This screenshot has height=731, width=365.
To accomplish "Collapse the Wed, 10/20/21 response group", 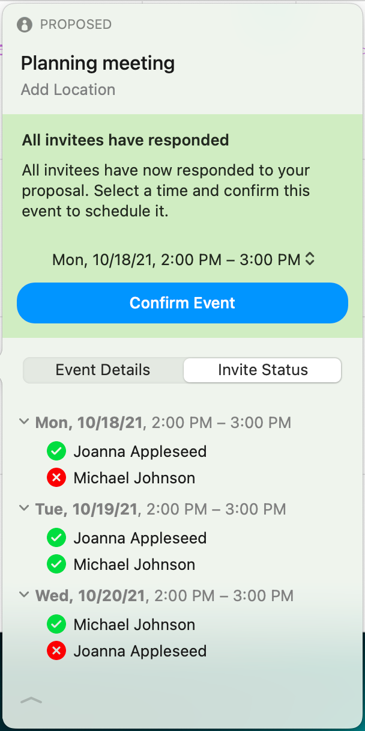I will click(x=25, y=595).
